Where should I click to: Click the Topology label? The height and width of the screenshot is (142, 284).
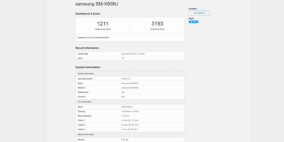click(81, 111)
